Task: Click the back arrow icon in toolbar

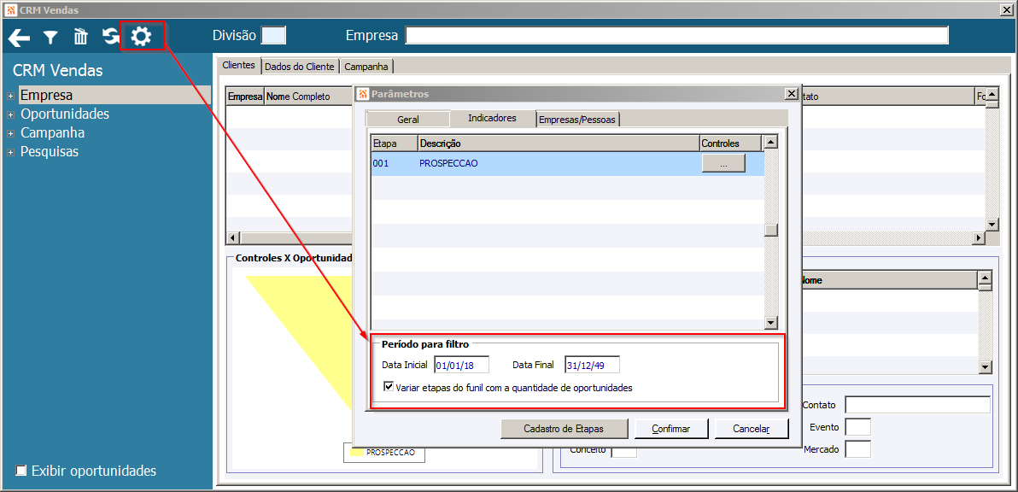Action: [x=19, y=38]
